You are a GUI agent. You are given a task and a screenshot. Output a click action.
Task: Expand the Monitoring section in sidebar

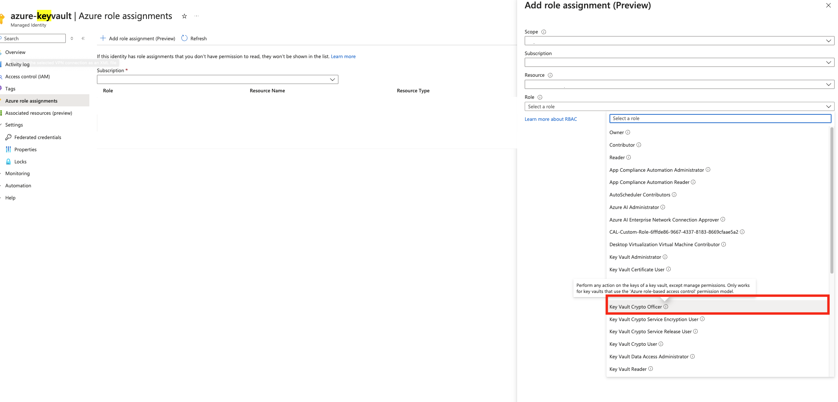click(17, 174)
